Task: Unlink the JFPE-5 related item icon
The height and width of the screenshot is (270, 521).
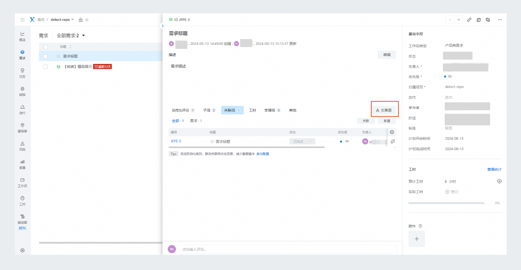Action: coord(393,141)
